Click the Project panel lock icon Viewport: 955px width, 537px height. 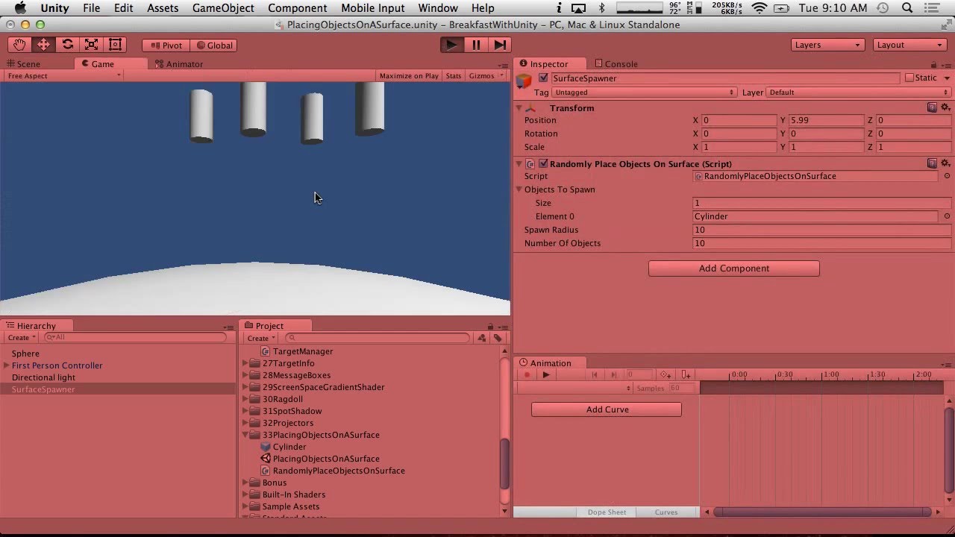[490, 326]
